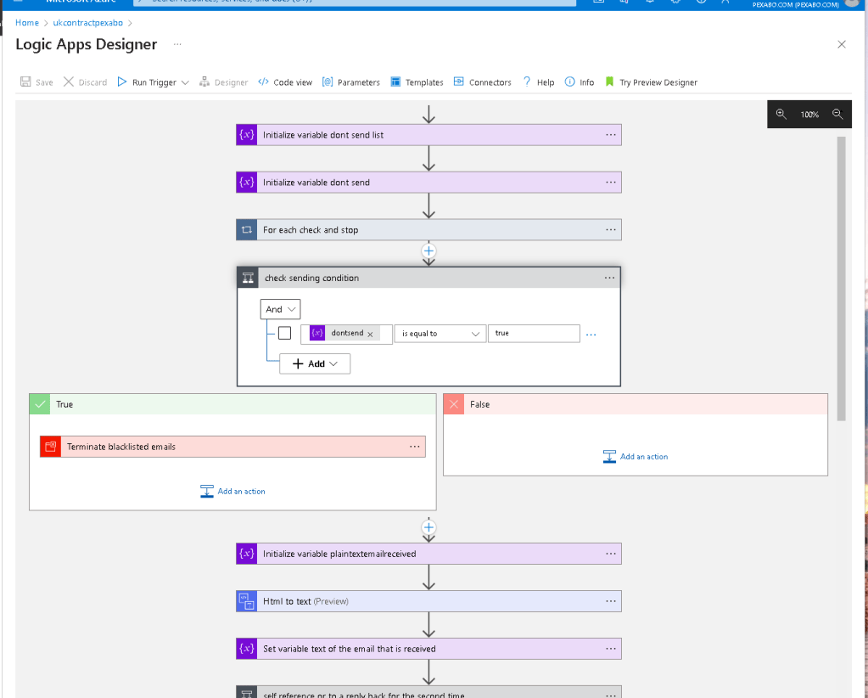The image size is (868, 698).
Task: Expand Initialize variable plaintextemailreceived
Action: point(429,554)
